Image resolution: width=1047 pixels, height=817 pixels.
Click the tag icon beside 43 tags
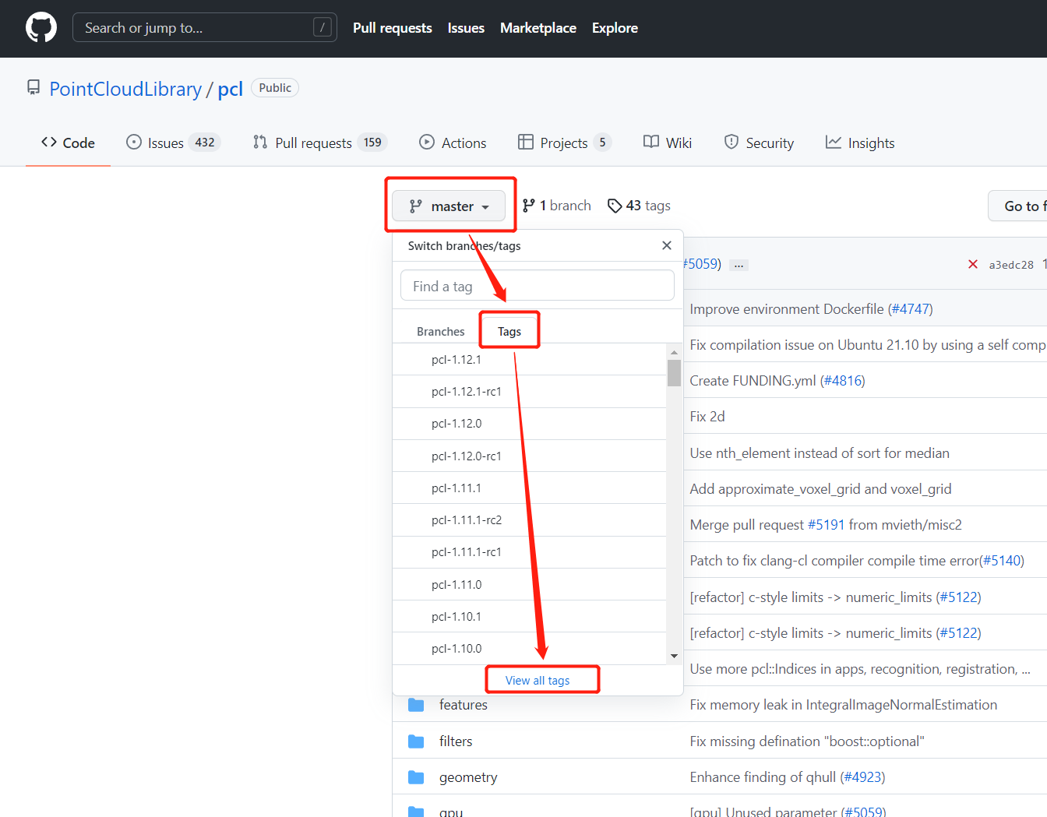tap(615, 206)
